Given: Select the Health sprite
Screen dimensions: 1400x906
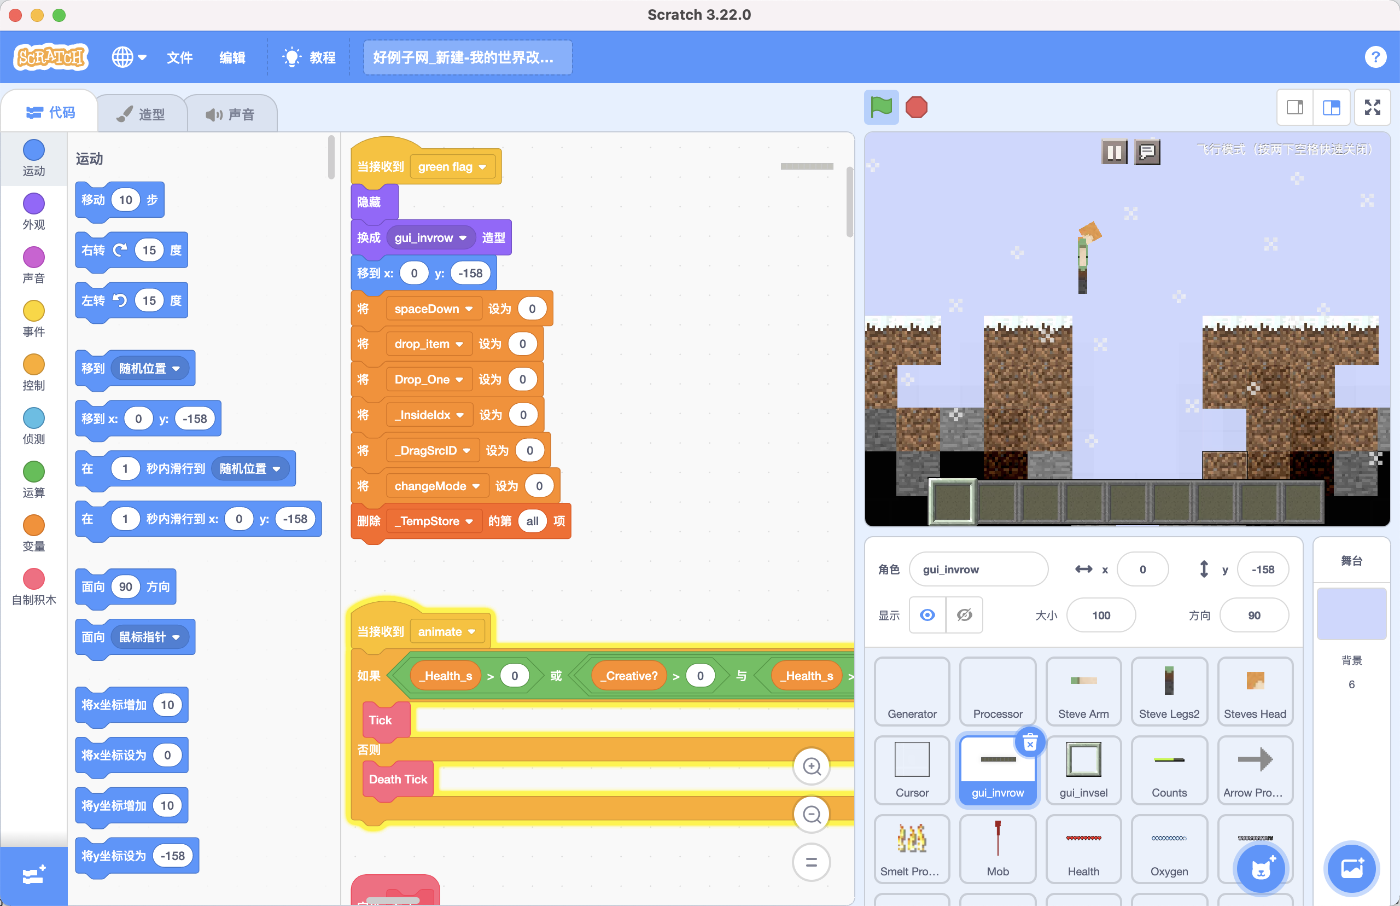Looking at the screenshot, I should [x=1084, y=849].
